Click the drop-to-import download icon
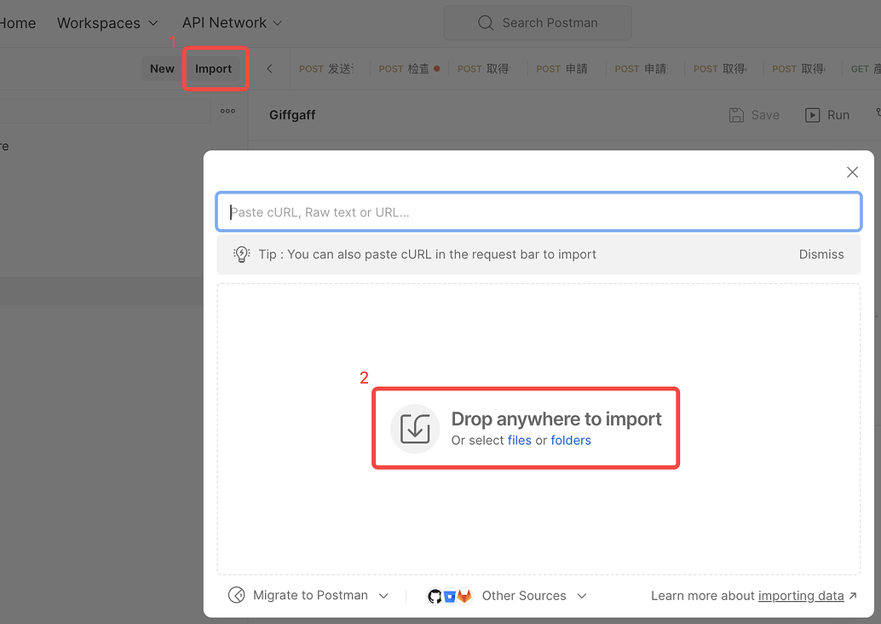 pos(415,429)
